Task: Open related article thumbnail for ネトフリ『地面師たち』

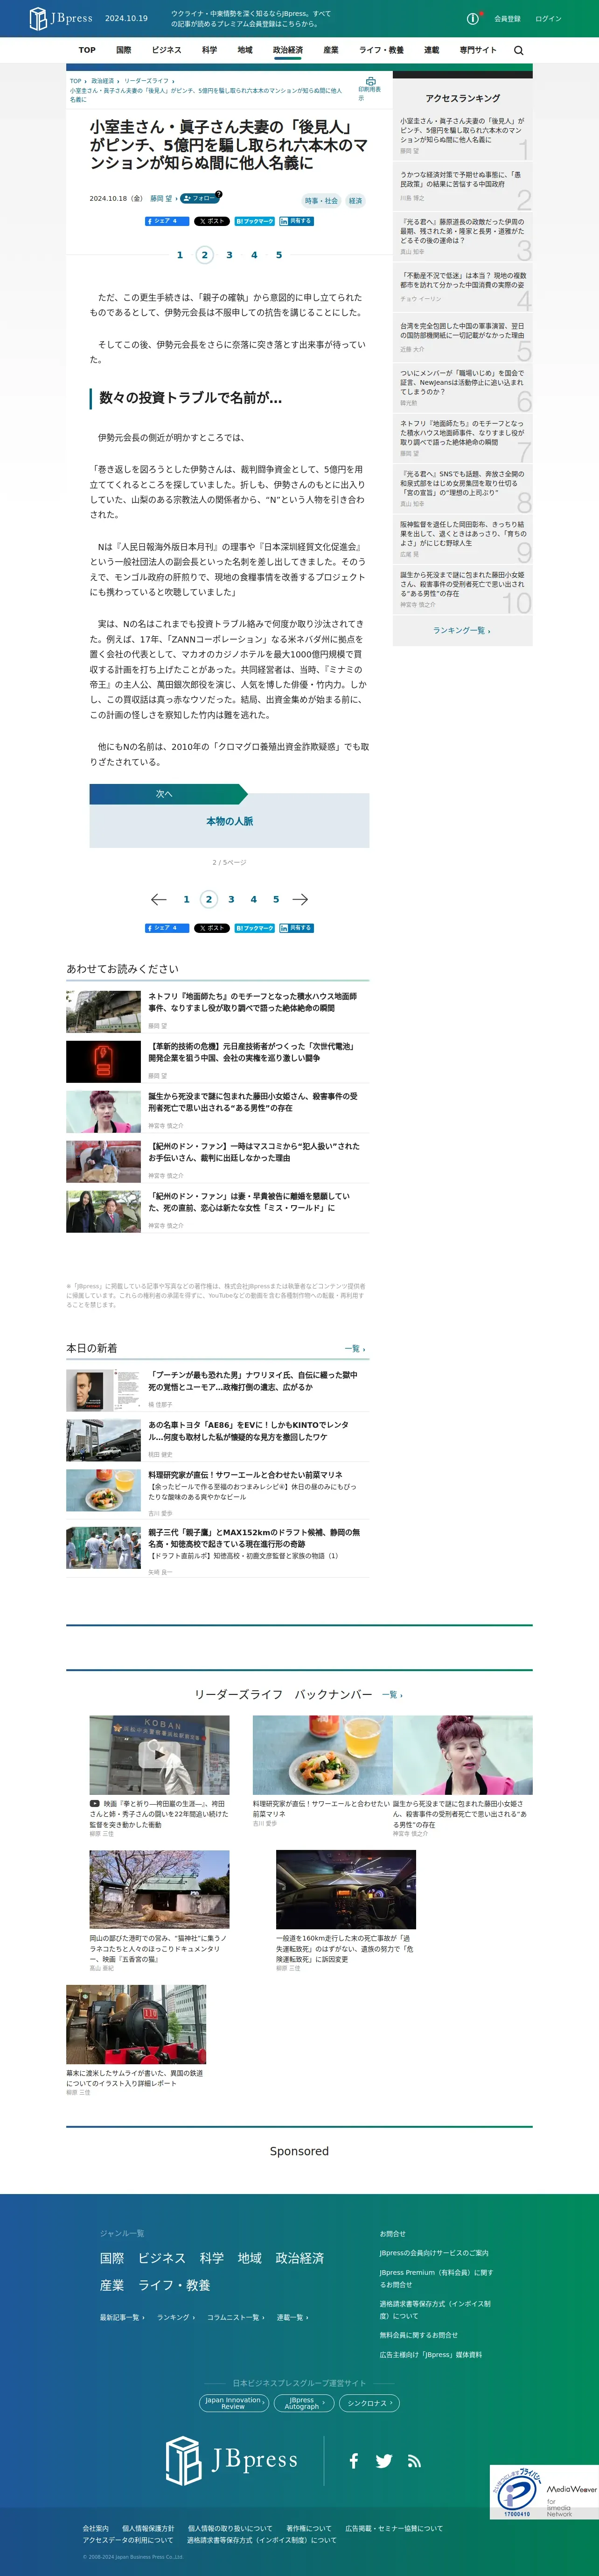Action: tap(104, 1012)
